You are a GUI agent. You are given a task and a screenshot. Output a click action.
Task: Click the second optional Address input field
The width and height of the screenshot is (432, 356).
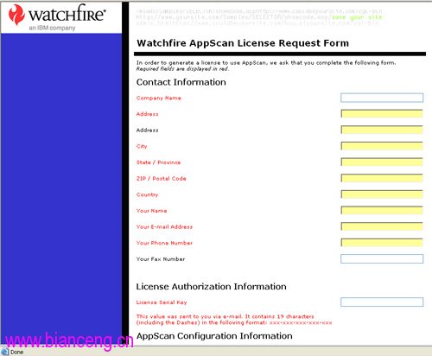click(x=382, y=130)
